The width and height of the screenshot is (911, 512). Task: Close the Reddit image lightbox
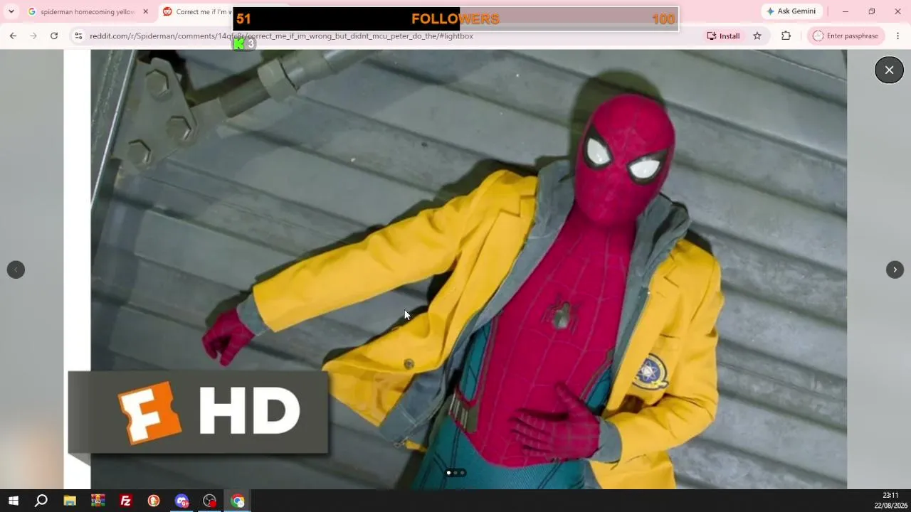[889, 70]
